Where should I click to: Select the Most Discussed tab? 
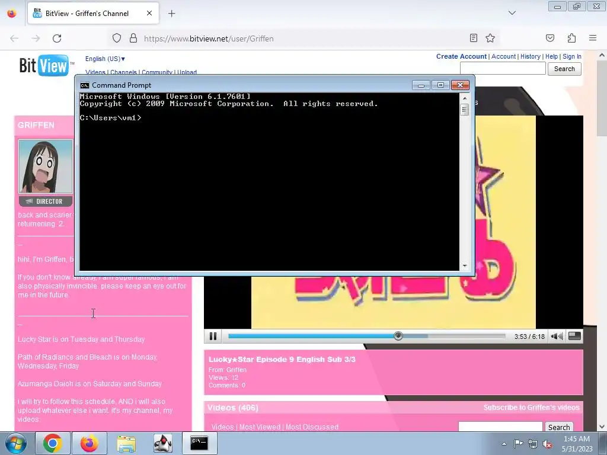coord(312,427)
